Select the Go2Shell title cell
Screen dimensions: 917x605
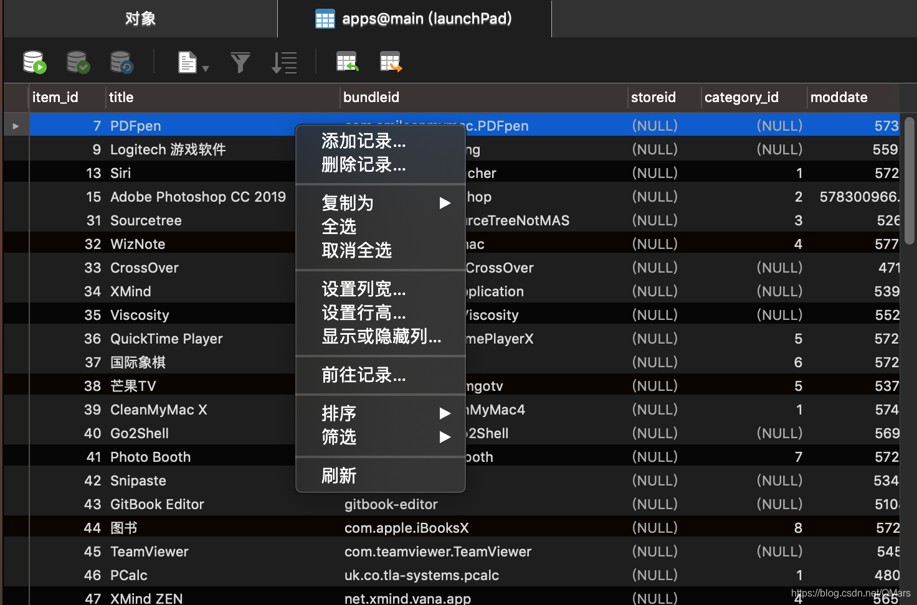(x=140, y=433)
